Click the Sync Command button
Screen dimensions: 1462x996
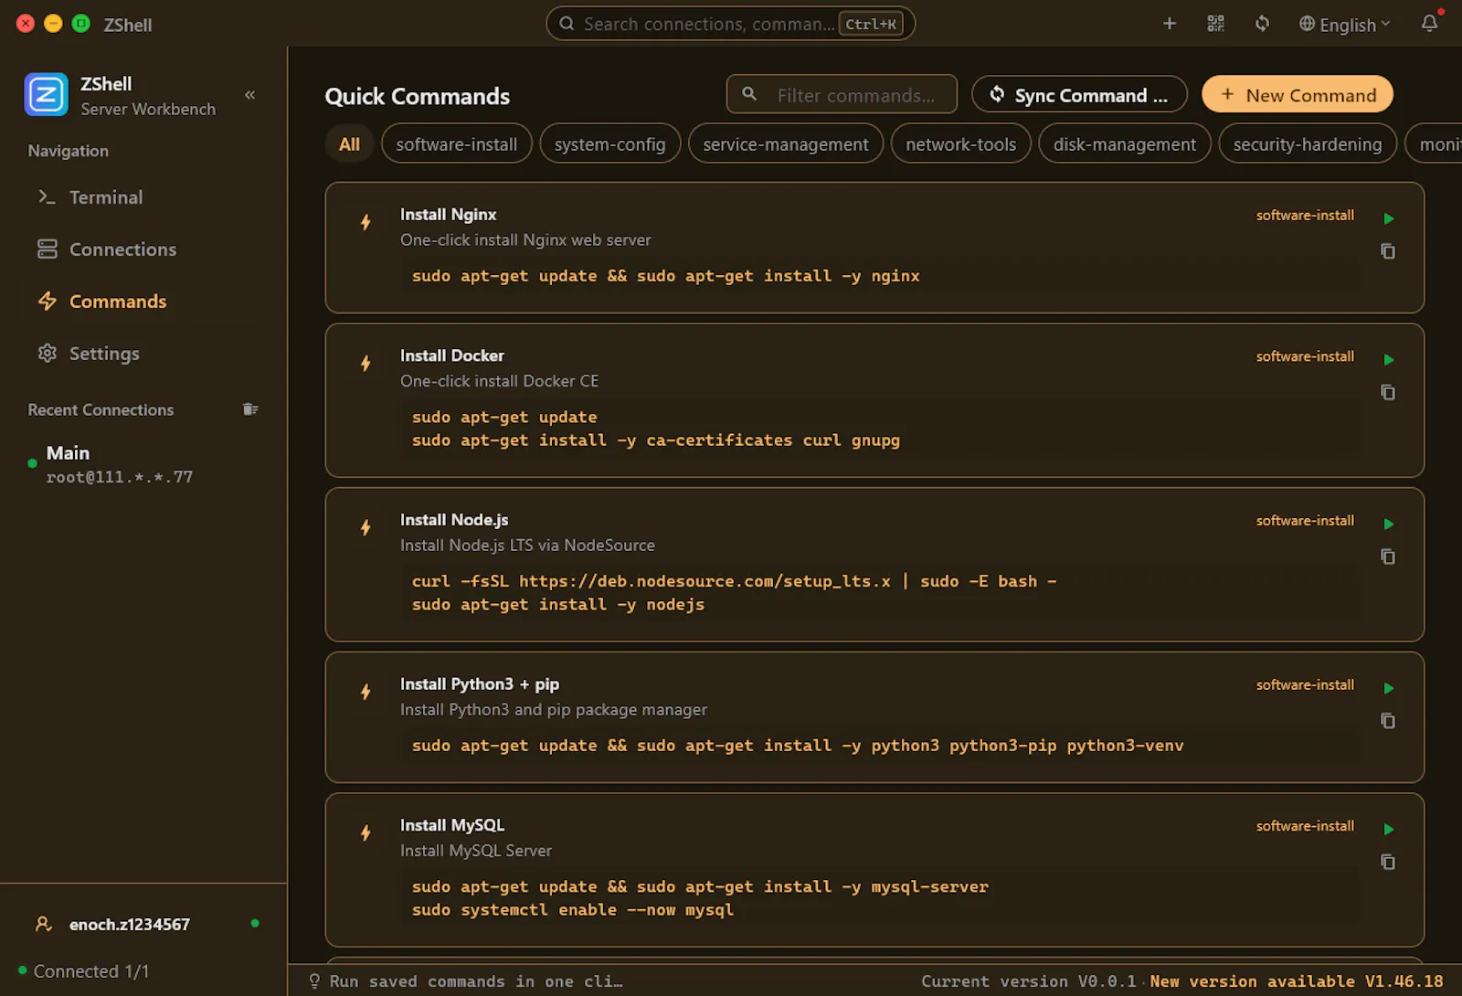click(x=1079, y=95)
